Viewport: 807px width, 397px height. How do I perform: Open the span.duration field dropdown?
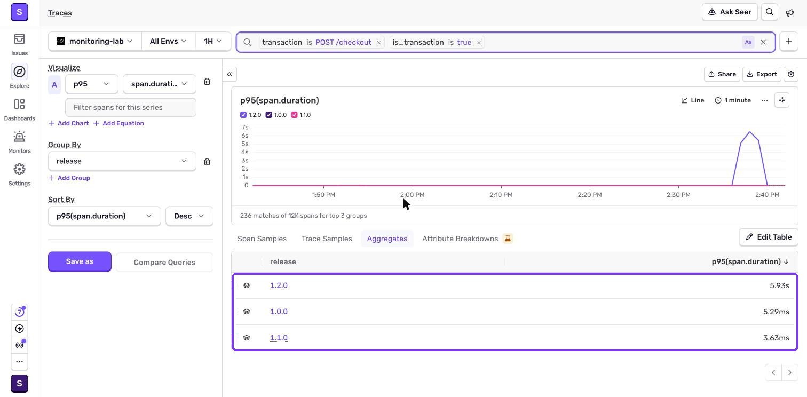coord(159,84)
